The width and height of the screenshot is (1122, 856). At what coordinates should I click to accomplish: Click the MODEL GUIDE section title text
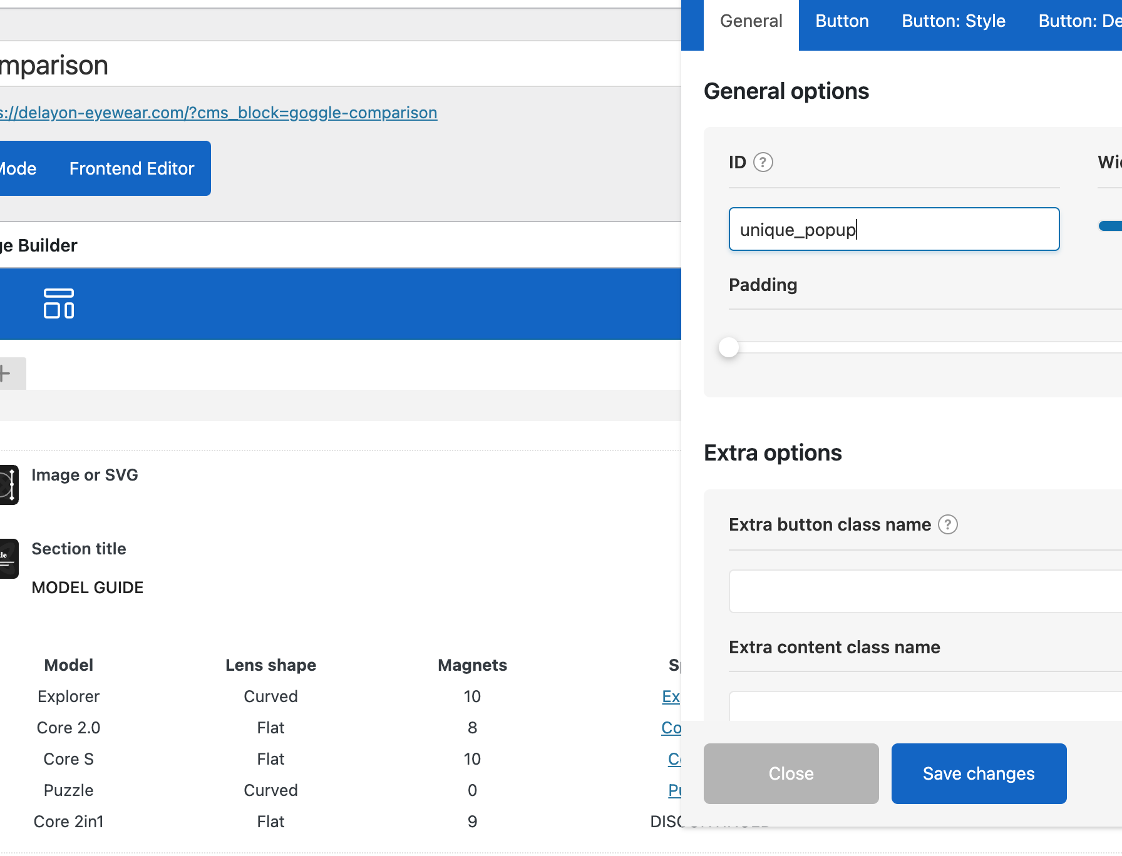pyautogui.click(x=88, y=588)
